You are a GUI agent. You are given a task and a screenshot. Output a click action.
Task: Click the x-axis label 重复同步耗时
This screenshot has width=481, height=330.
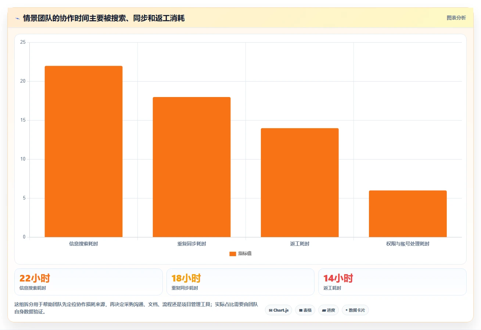191,244
